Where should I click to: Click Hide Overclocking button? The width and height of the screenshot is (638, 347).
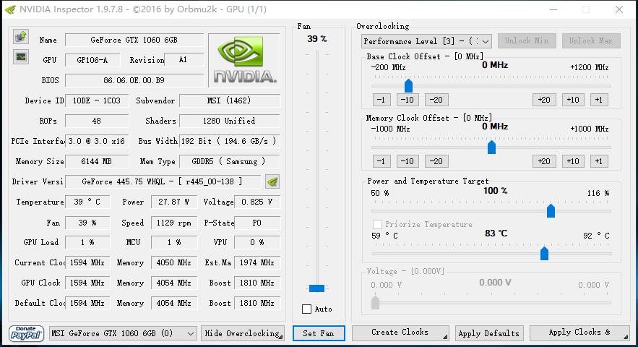(x=243, y=333)
